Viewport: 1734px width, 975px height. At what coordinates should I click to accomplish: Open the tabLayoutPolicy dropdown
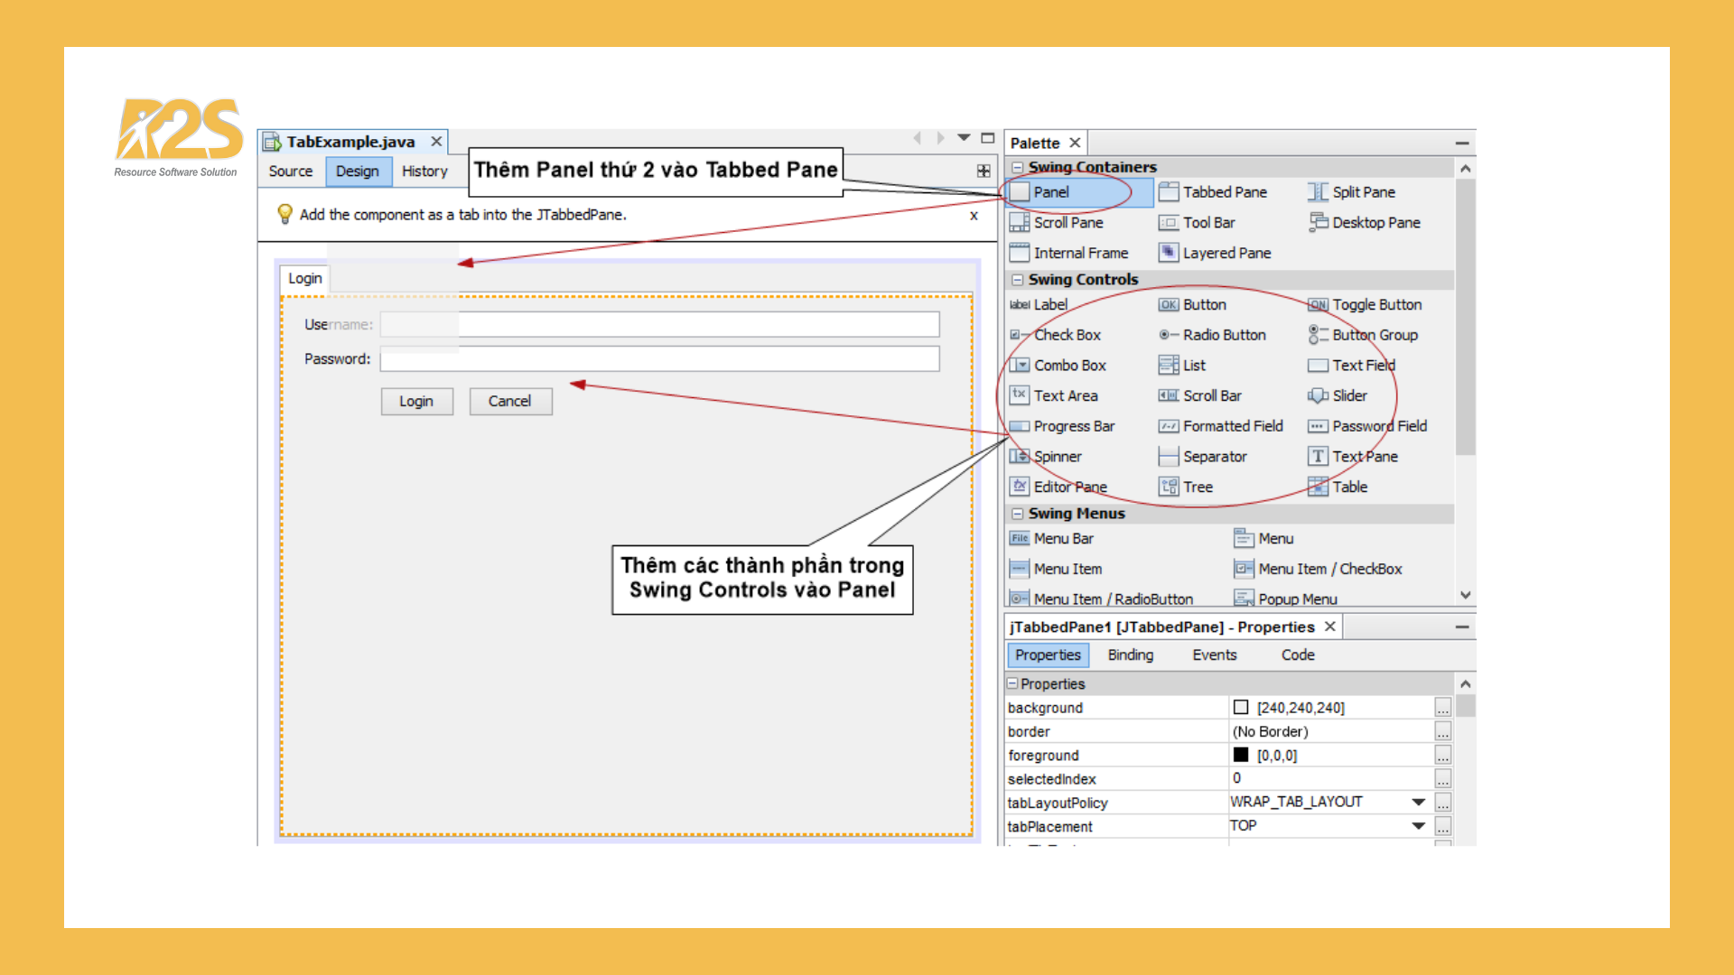pos(1419,803)
